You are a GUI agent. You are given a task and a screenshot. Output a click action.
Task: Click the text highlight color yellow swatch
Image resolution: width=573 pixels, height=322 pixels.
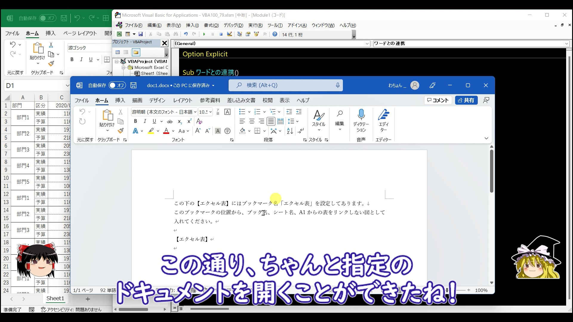(x=151, y=131)
